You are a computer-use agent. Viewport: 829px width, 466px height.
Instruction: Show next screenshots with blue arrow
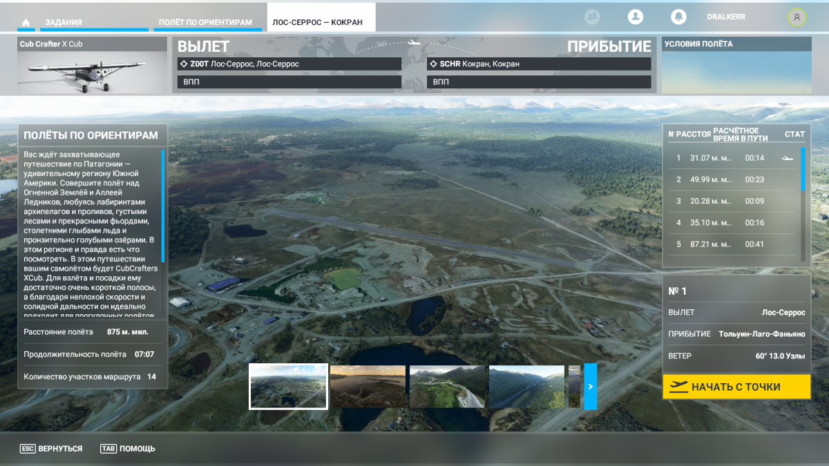590,387
